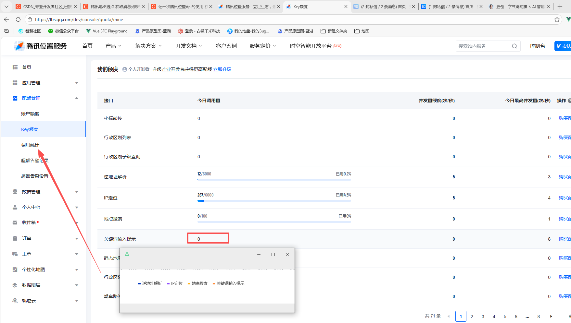The width and height of the screenshot is (571, 323).
Task: Click the search magnifier icon in header
Action: (x=514, y=46)
